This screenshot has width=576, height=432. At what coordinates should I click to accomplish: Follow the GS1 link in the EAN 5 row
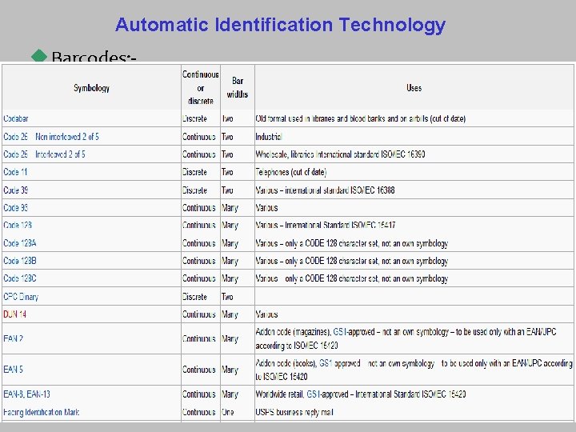326,363
